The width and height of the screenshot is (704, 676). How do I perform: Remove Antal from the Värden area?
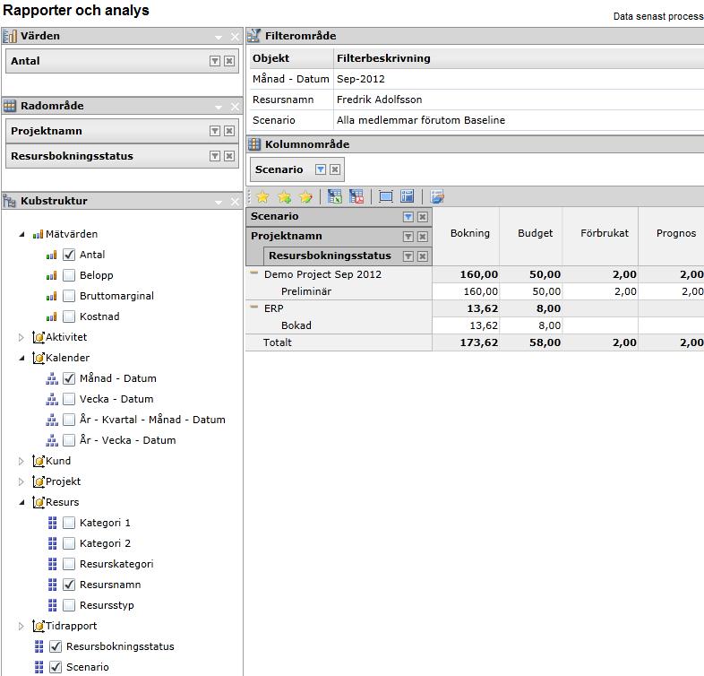tap(229, 61)
